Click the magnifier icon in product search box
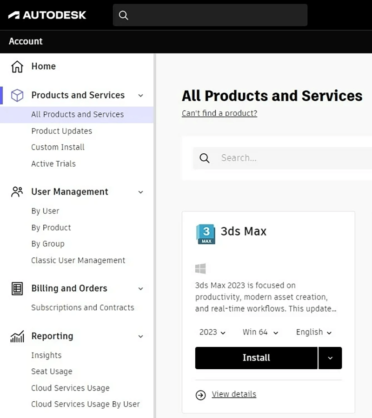372x418 pixels. 205,158
